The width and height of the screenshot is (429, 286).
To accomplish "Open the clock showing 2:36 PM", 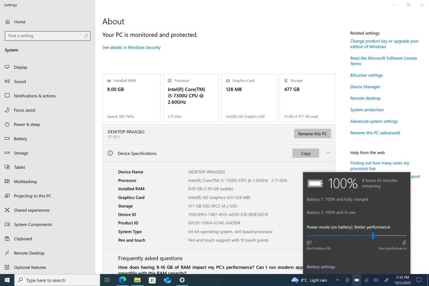I will click(x=402, y=280).
